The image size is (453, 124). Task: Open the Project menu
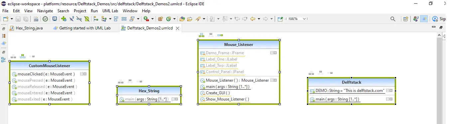[80, 11]
